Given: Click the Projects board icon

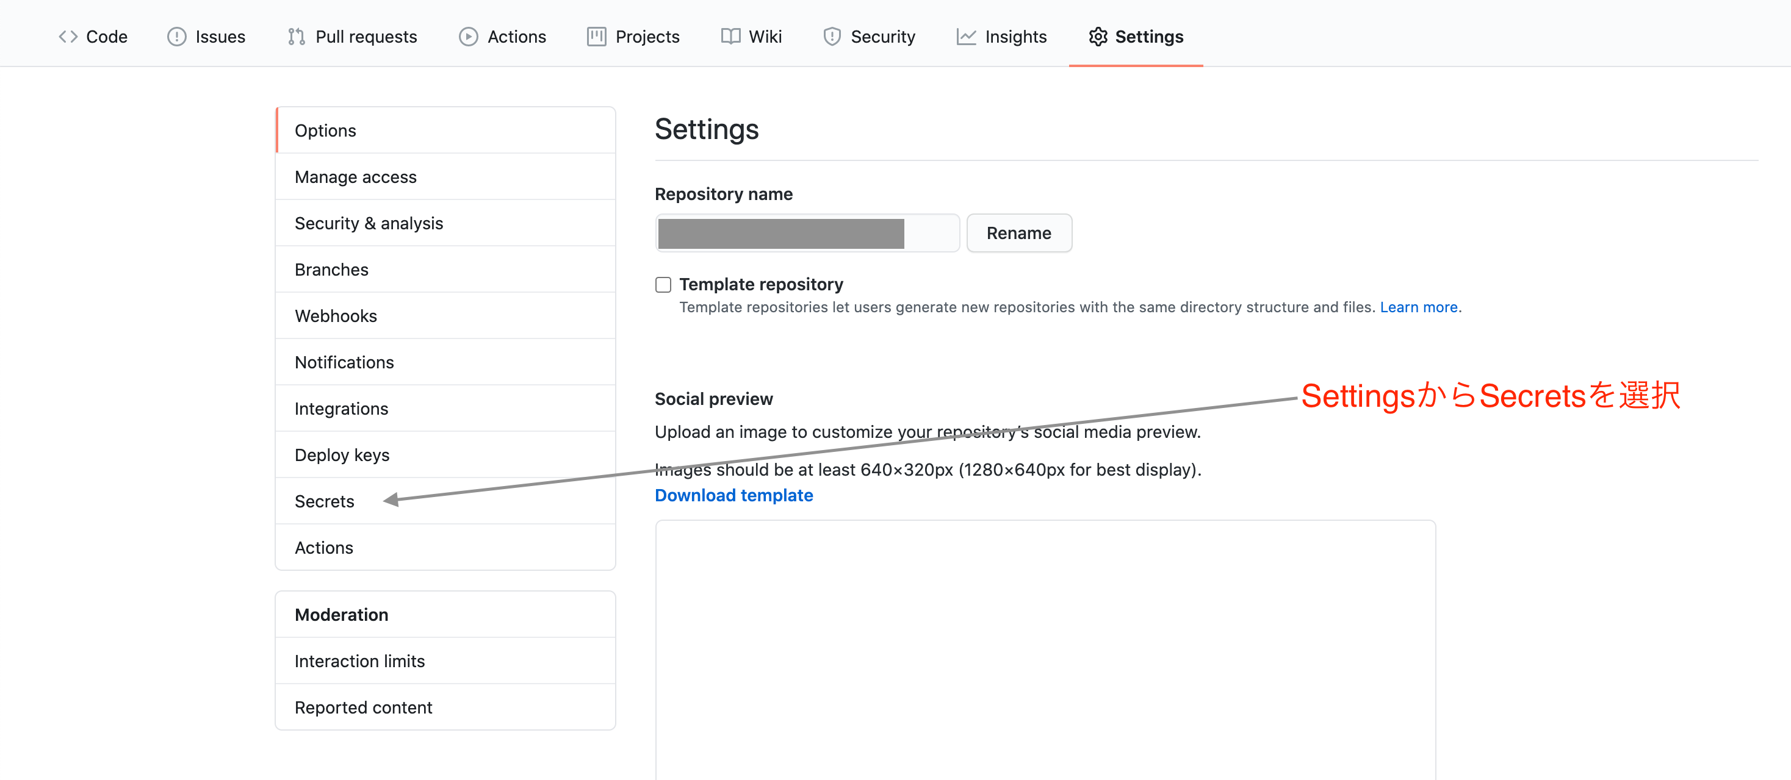Looking at the screenshot, I should coord(596,37).
